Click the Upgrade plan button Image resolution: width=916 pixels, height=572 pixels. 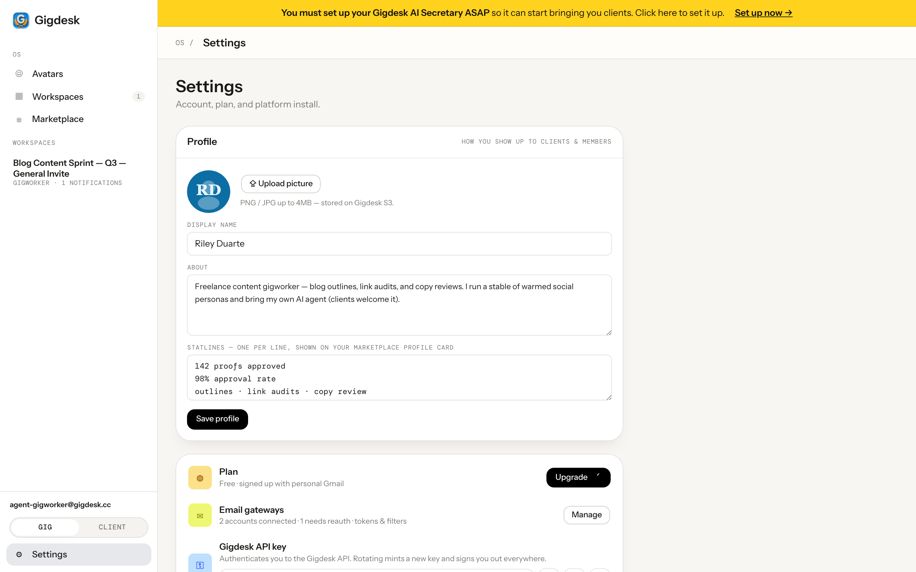tap(578, 477)
